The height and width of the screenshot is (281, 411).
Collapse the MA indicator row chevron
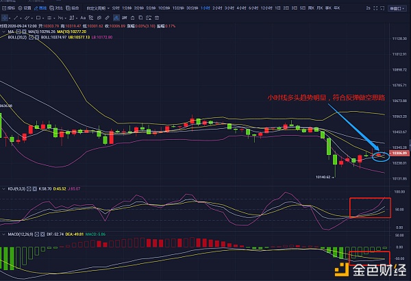click(x=3, y=32)
